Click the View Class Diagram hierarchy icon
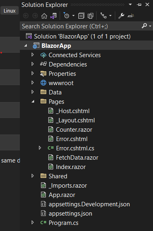The width and height of the screenshot is (153, 231). (103, 15)
